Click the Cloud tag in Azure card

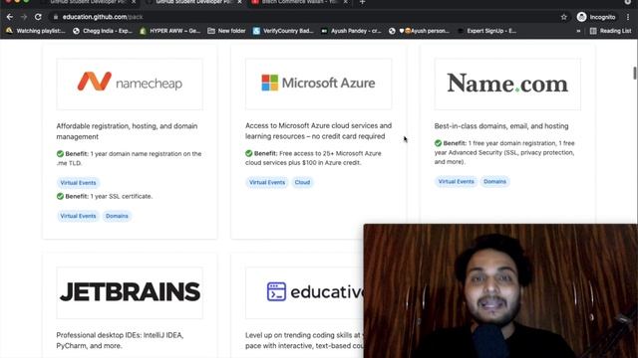302,182
